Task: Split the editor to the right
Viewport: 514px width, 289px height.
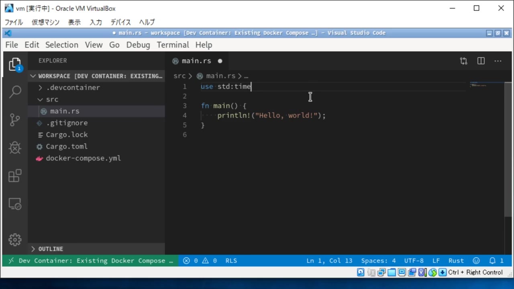Action: click(x=481, y=61)
